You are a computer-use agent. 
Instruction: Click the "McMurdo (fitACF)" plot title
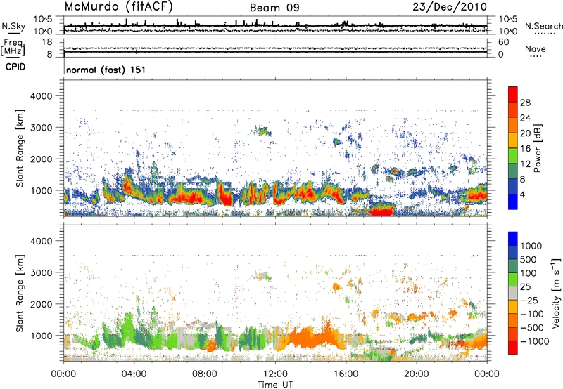click(119, 7)
